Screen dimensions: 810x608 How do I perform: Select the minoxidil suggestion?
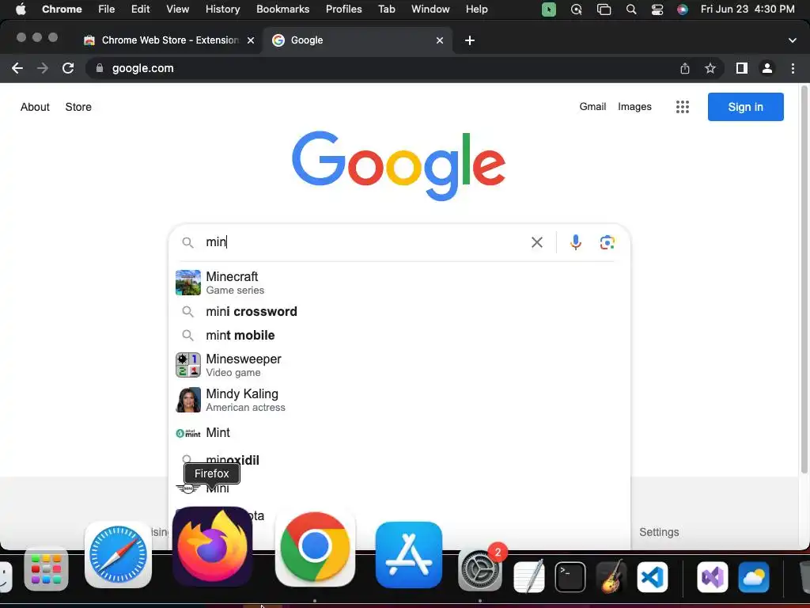click(x=399, y=459)
